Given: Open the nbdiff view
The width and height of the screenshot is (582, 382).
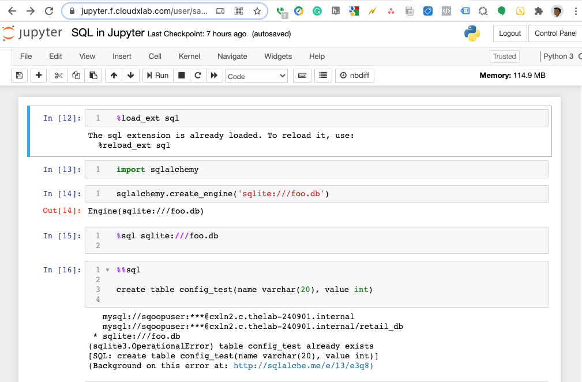Looking at the screenshot, I should click(x=355, y=76).
